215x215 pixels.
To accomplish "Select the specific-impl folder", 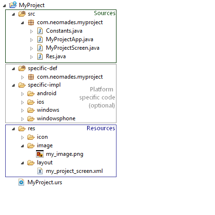I will click(x=44, y=85).
